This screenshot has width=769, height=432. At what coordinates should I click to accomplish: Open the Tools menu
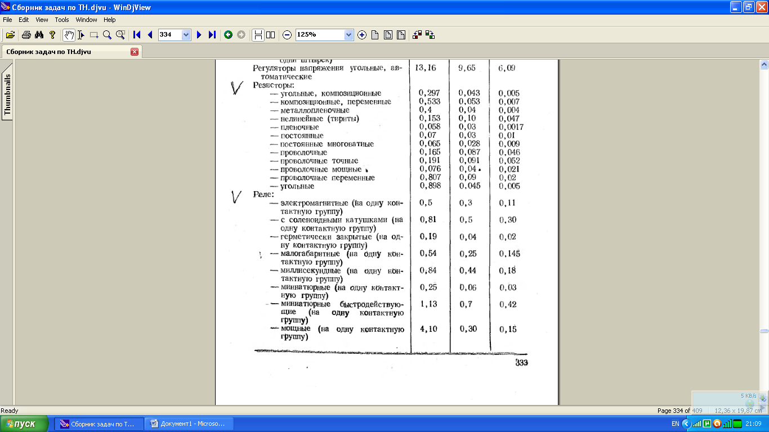point(62,20)
